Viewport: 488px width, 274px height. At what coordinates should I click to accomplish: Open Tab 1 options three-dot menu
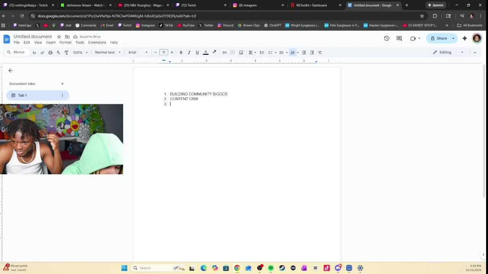(x=62, y=96)
